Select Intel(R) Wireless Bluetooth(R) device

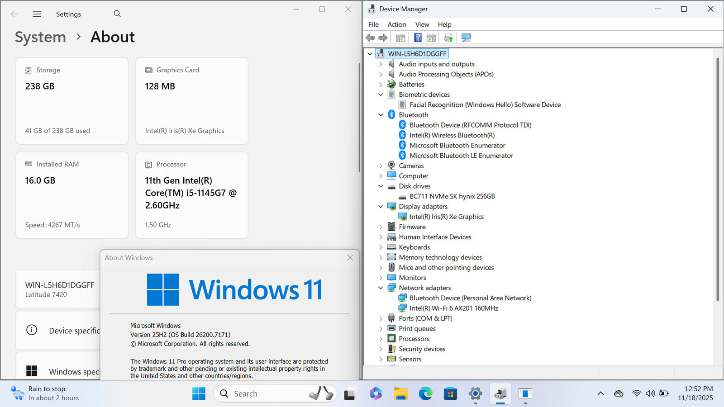coord(452,135)
